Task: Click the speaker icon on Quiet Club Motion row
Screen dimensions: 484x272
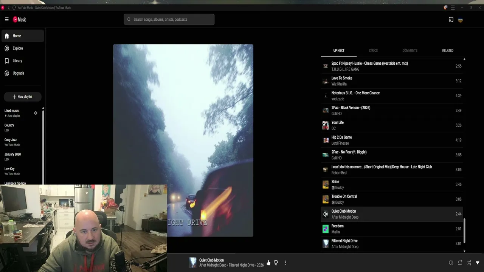Action: click(x=325, y=214)
